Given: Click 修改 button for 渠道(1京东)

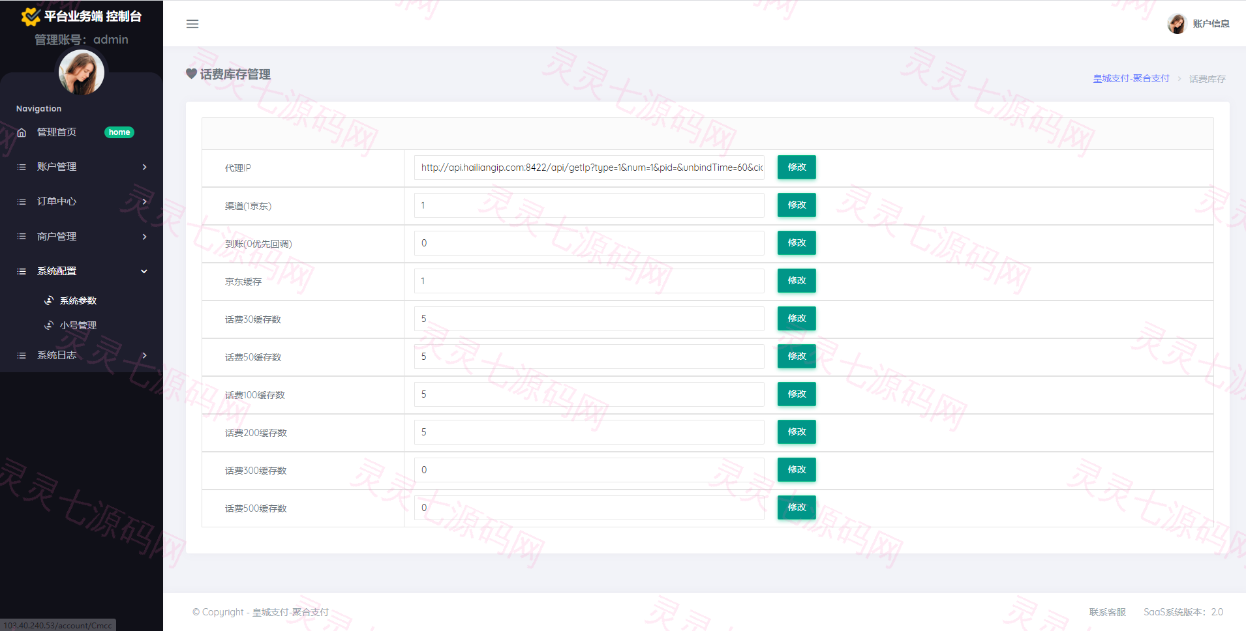Looking at the screenshot, I should [x=797, y=205].
